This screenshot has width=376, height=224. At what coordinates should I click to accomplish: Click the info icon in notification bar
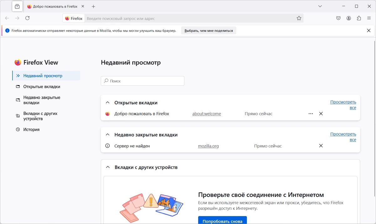pos(8,31)
